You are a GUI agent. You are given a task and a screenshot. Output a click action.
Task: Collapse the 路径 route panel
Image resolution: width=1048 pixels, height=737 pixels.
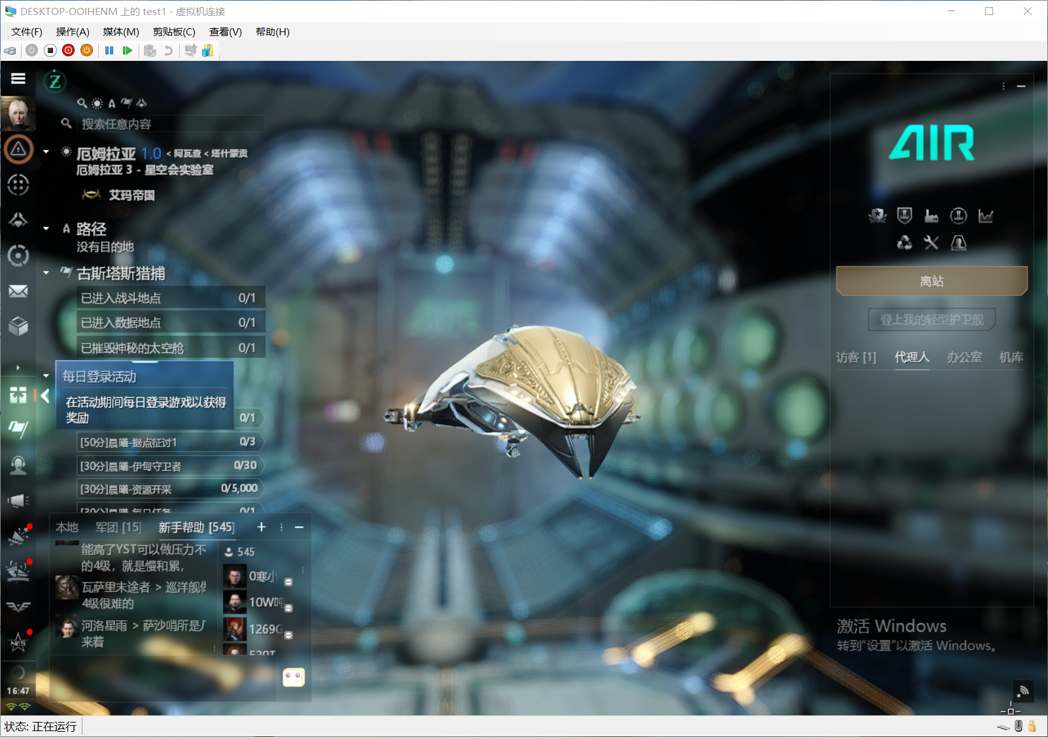(46, 228)
